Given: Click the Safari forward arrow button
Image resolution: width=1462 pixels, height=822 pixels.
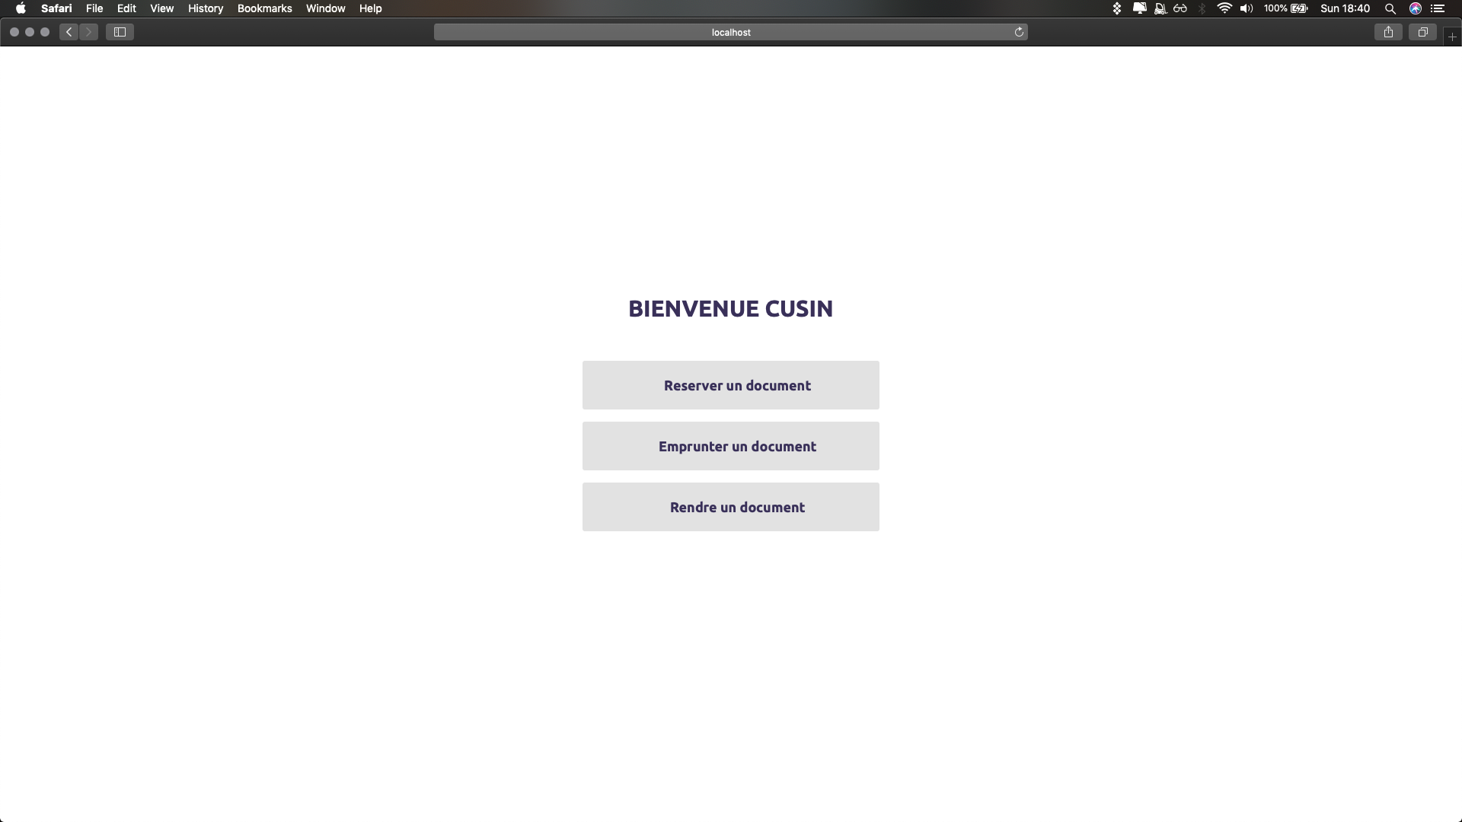Looking at the screenshot, I should pyautogui.click(x=89, y=32).
